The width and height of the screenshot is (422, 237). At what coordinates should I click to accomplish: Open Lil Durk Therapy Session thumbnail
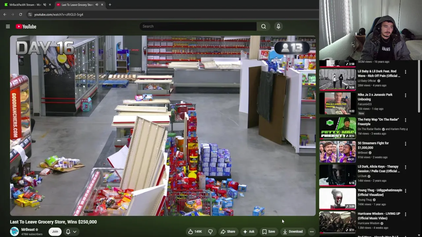(x=337, y=175)
